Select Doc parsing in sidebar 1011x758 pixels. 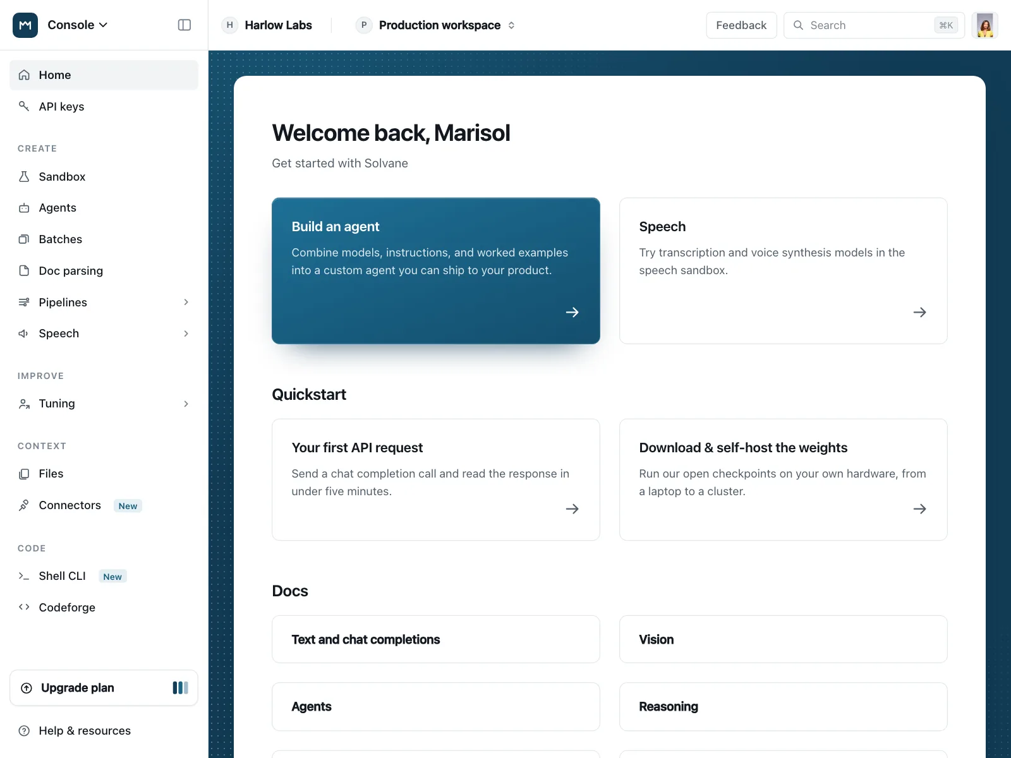coord(104,270)
